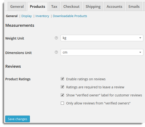Open the Shipping tab
Image resolution: width=145 pixels, height=127 pixels.
pos(93,7)
